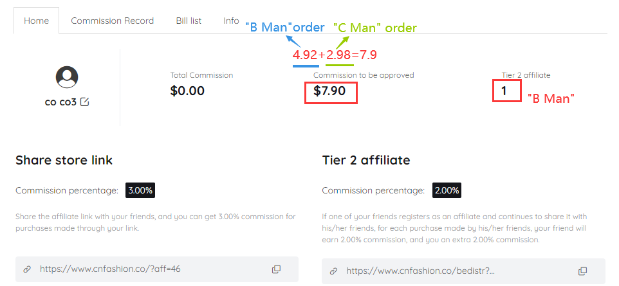Go to the Info tab

click(231, 21)
